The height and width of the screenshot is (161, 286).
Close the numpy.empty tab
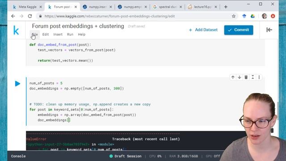point(146,7)
